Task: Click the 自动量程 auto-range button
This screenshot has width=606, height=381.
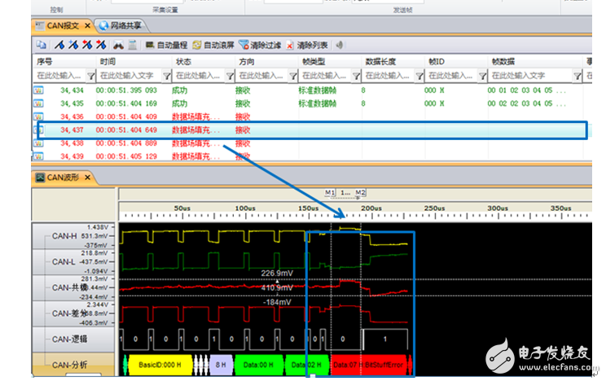Action: pos(166,46)
